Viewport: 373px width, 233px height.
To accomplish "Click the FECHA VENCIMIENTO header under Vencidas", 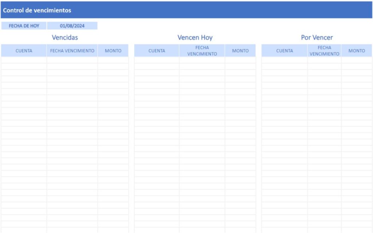I will (72, 51).
